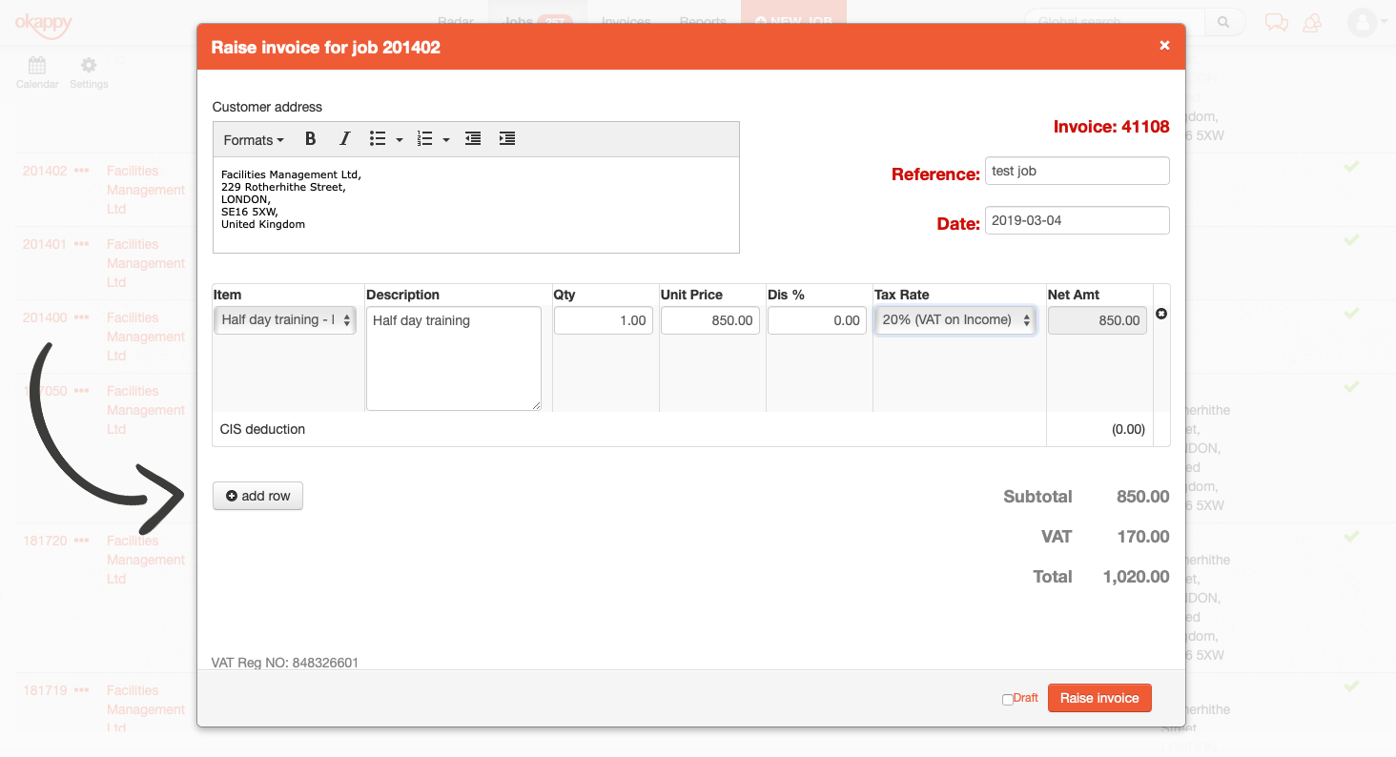Remove the Half day training invoice row
This screenshot has width=1396, height=757.
pyautogui.click(x=1161, y=314)
